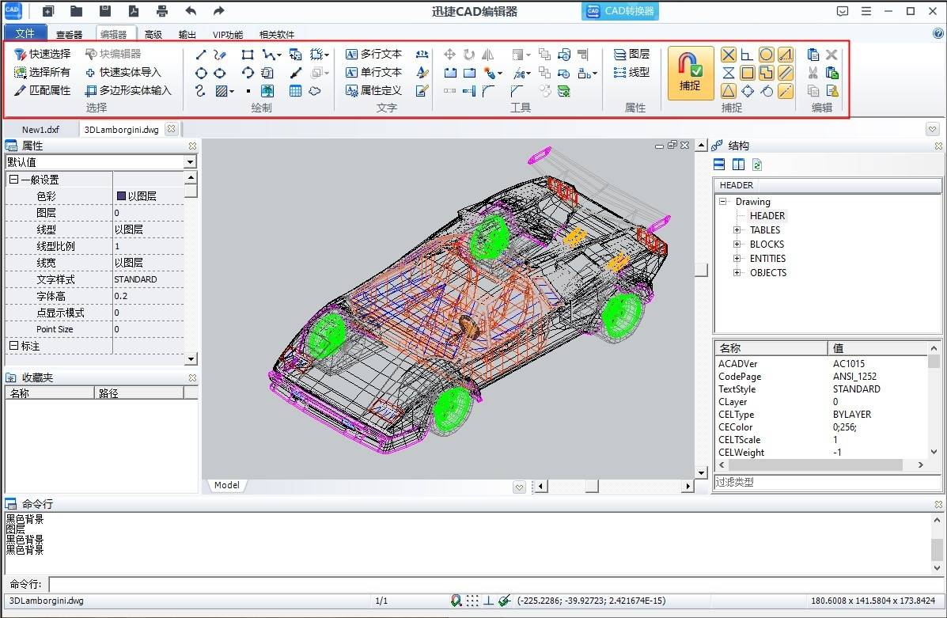Switch to the 高级 ribbon tab
Image resolution: width=947 pixels, height=618 pixels.
pyautogui.click(x=153, y=35)
